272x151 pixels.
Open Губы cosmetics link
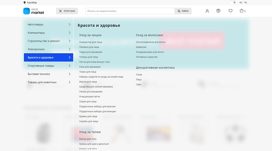coord(138,85)
